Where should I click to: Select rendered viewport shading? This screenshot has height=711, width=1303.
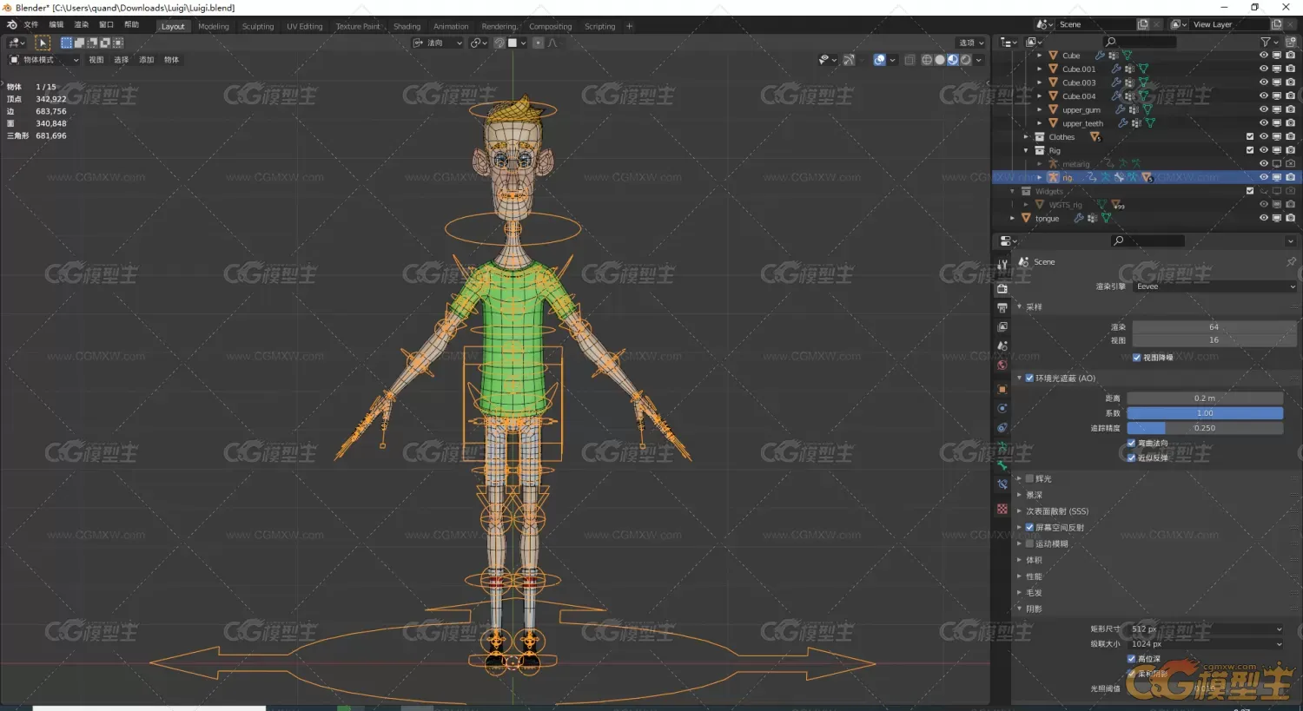[966, 60]
